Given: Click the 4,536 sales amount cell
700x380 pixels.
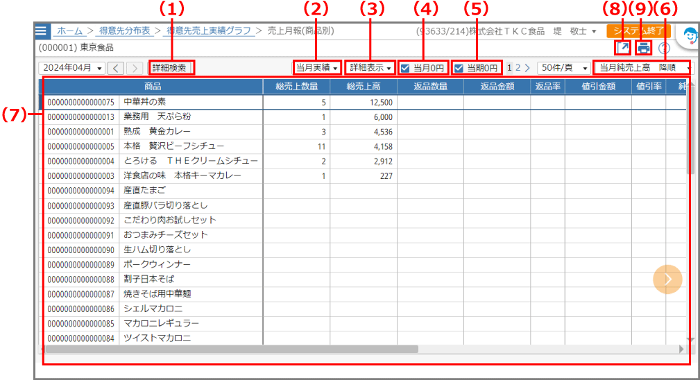Looking at the screenshot, I should [x=364, y=132].
